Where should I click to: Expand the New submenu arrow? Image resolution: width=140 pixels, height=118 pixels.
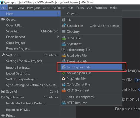[58, 14]
